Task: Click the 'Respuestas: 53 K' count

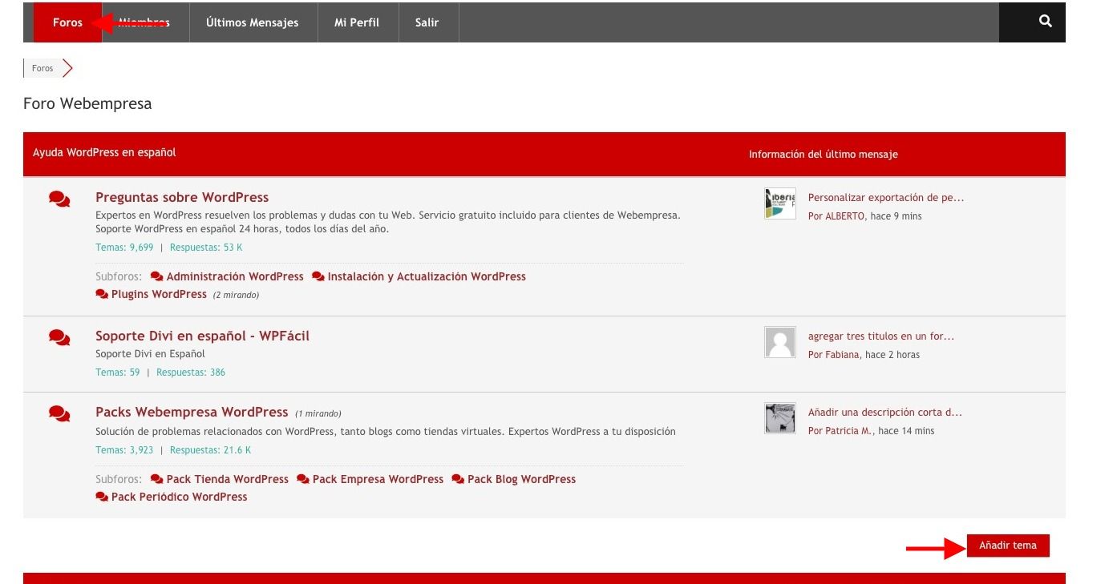Action: (206, 248)
